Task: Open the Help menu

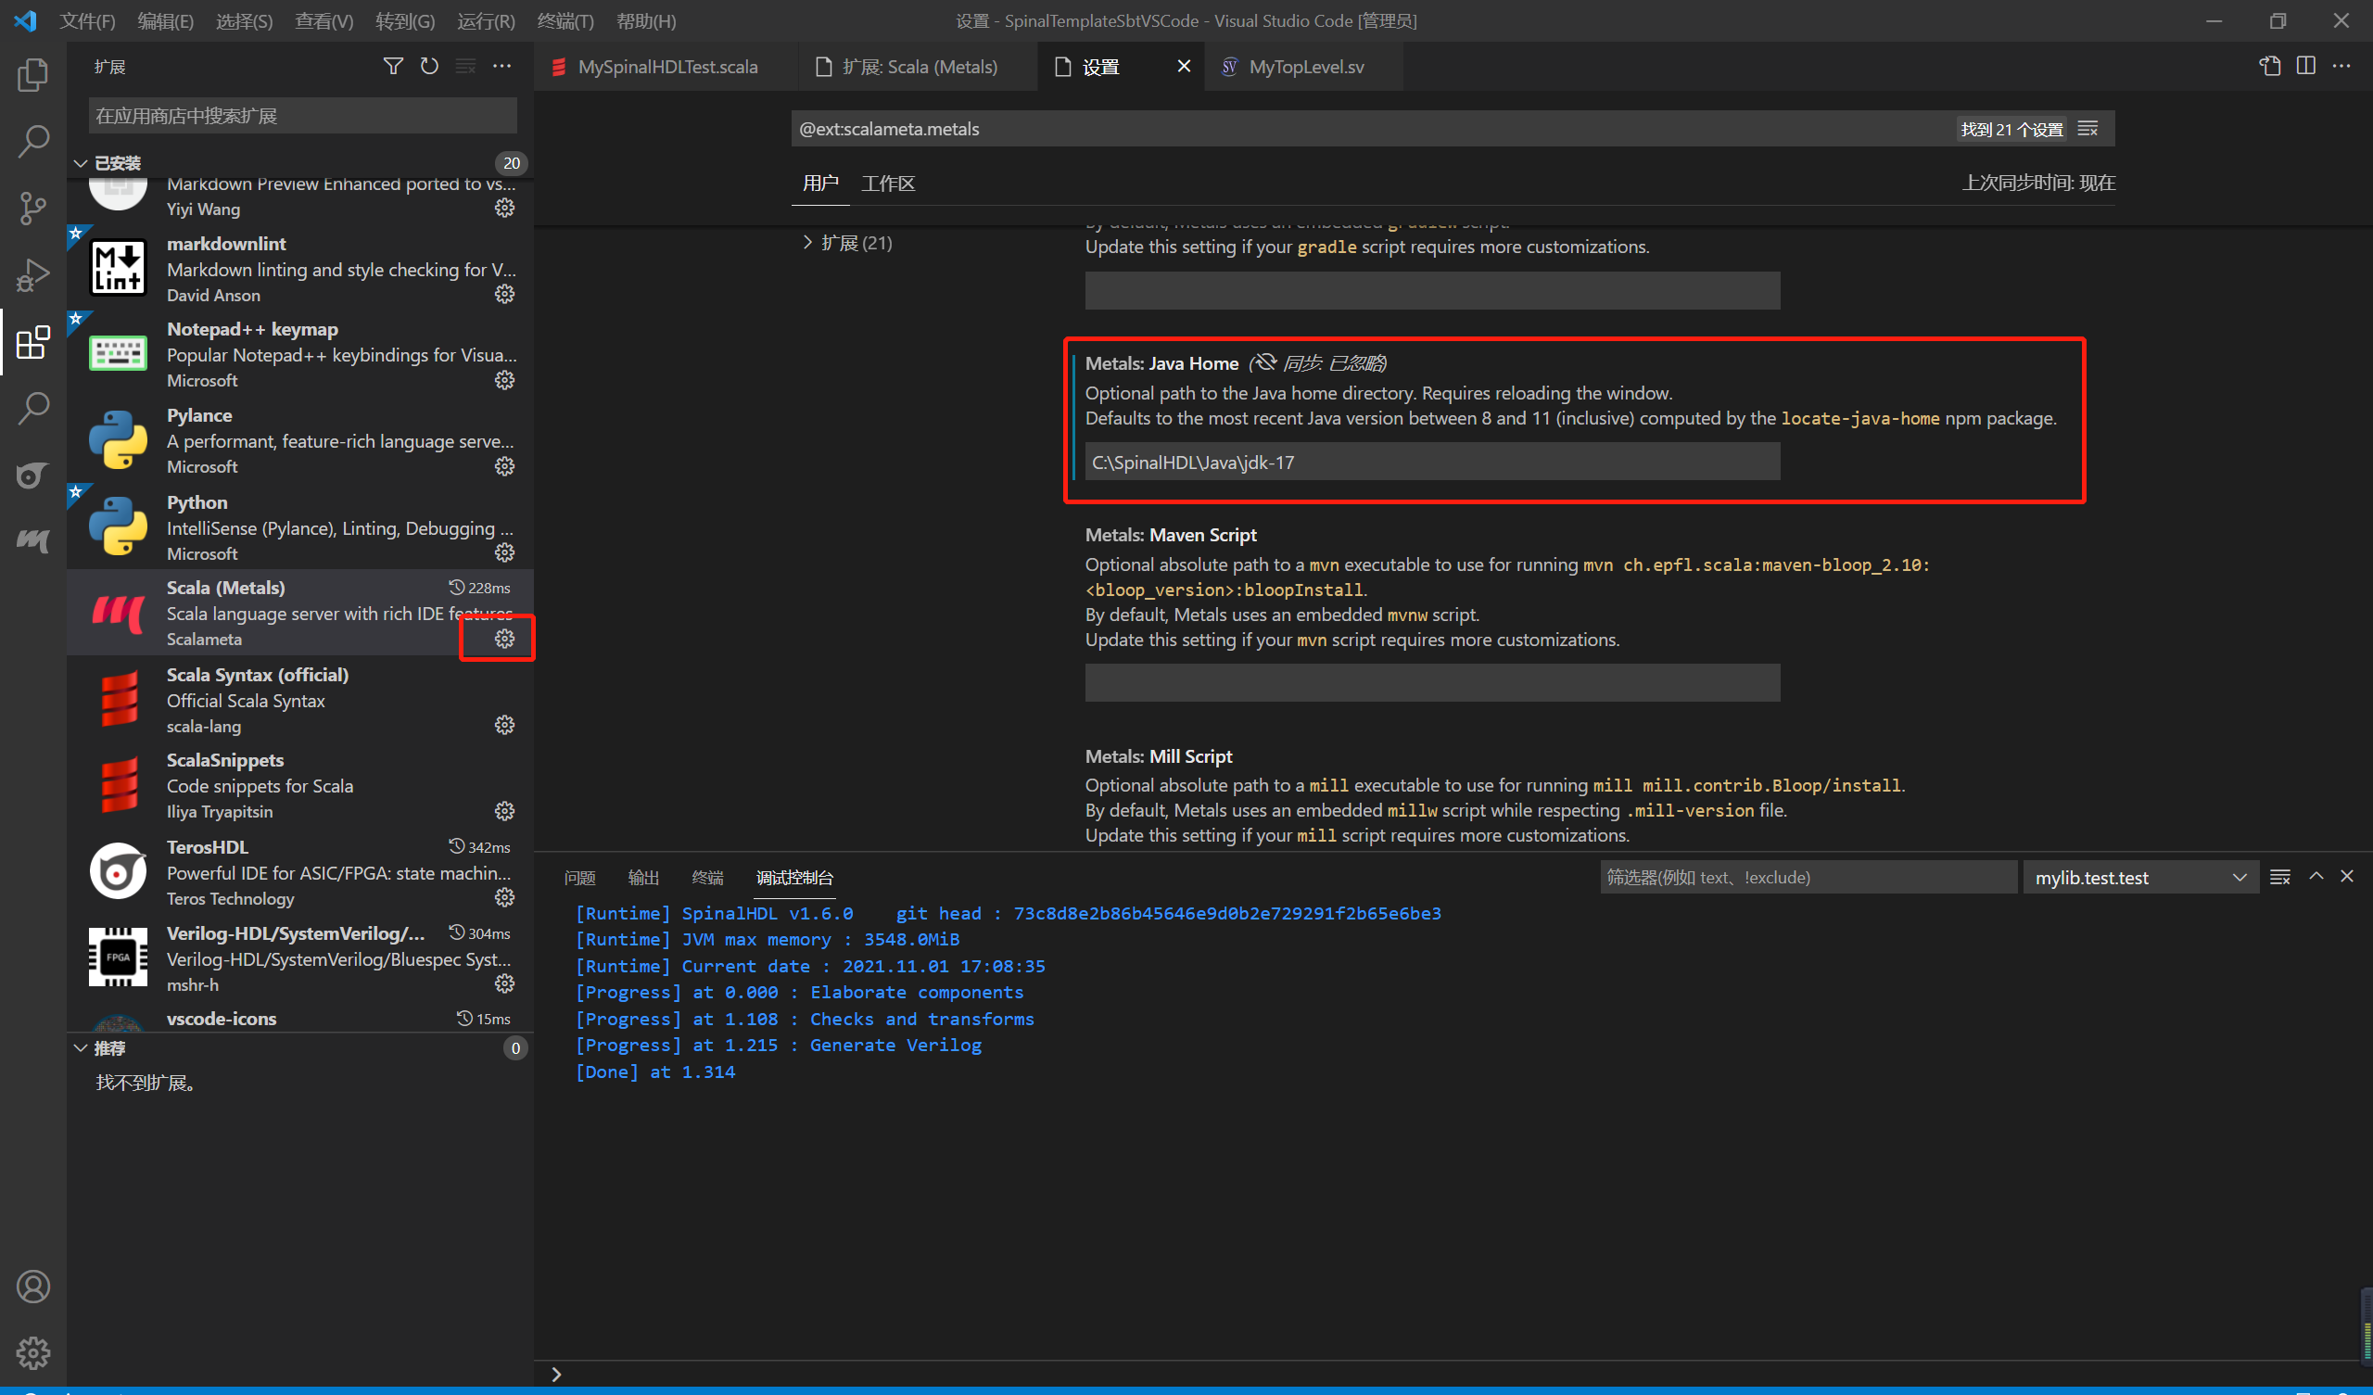Action: pyautogui.click(x=646, y=20)
